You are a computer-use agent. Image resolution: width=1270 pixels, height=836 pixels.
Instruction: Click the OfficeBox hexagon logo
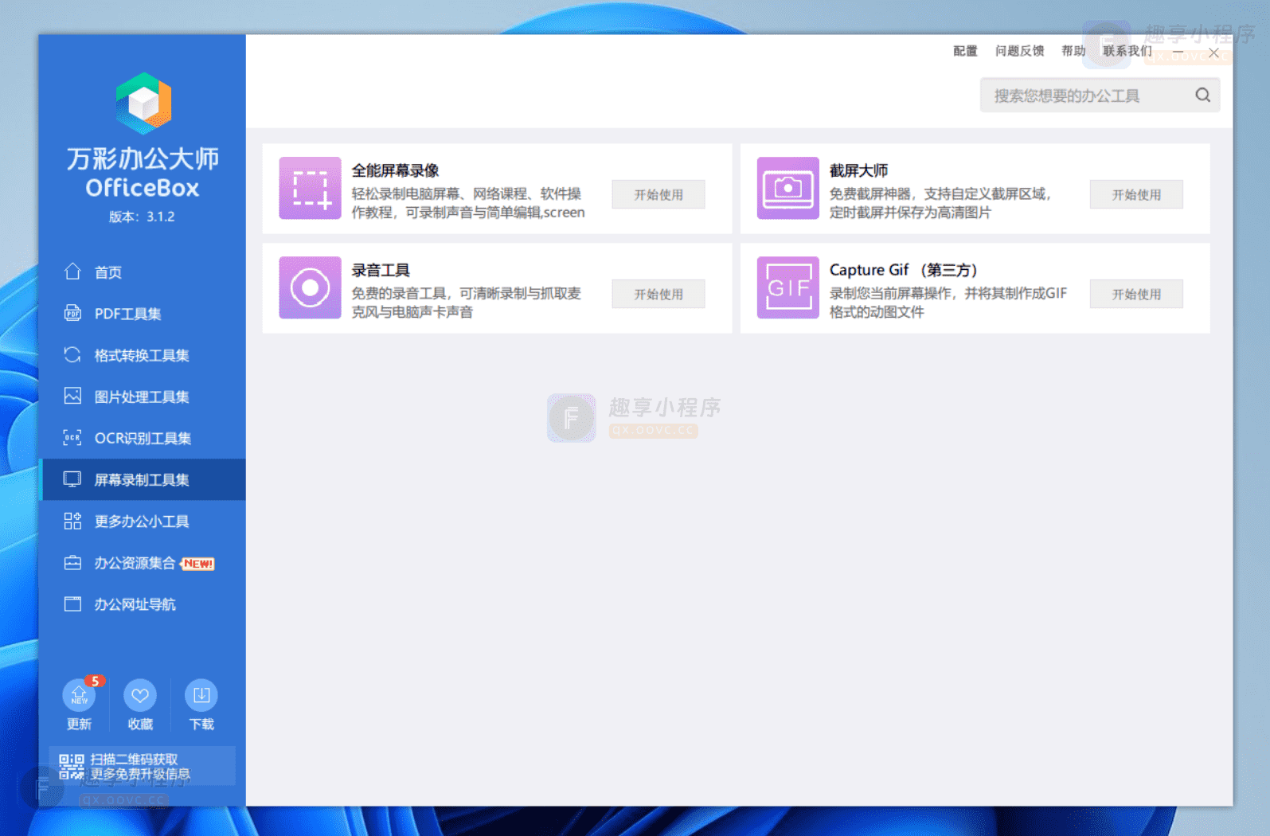(143, 104)
